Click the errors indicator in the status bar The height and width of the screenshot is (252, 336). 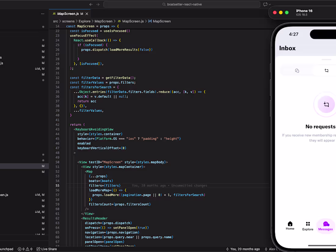(21, 249)
